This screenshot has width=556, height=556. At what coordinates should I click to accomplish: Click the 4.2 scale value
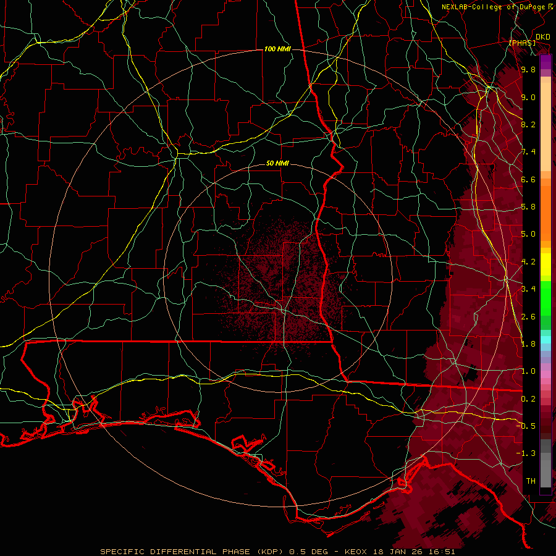[528, 262]
